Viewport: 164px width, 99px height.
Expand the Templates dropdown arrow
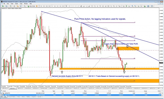153,6
